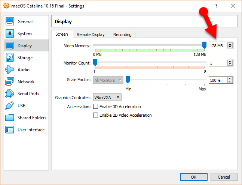This screenshot has width=242, height=185.
Task: Open the User Interface icon
Action: [x=10, y=130]
